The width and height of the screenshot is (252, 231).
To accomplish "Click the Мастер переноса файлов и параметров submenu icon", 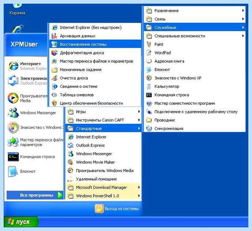I will (54, 61).
